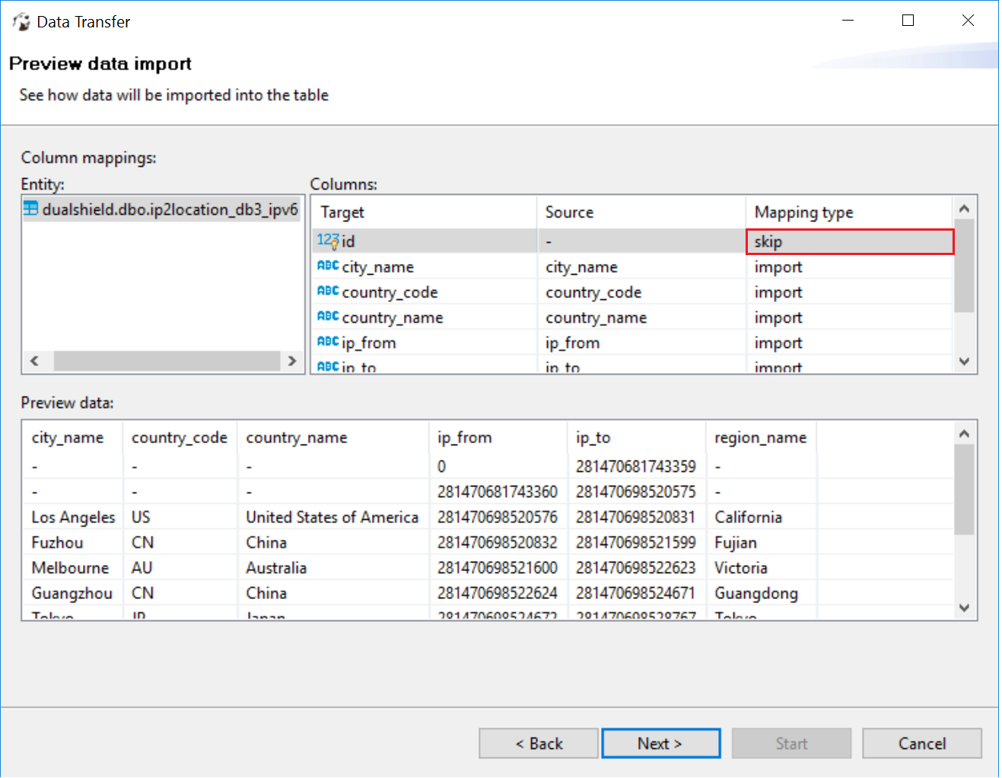Click the Data Transfer window title icon
Image resolution: width=1002 pixels, height=778 pixels.
(21, 21)
